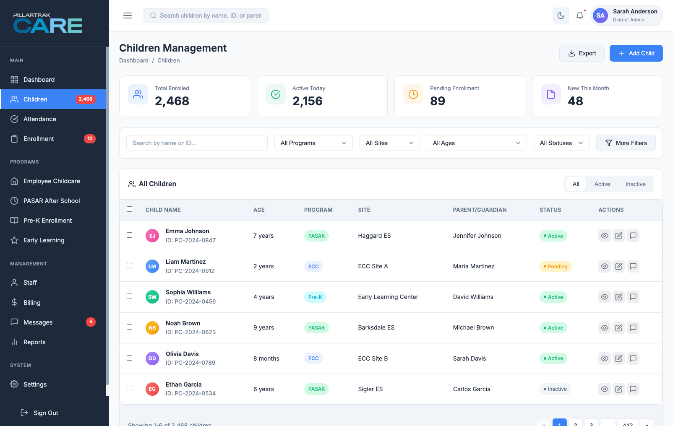The height and width of the screenshot is (426, 673).
Task: Click the Dashboard breadcrumb link
Action: tap(134, 60)
